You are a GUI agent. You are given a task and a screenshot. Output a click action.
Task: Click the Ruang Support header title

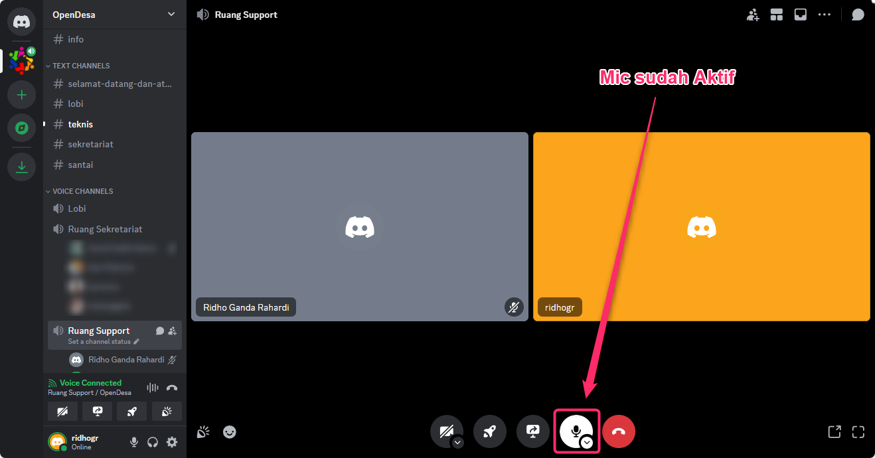246,15
